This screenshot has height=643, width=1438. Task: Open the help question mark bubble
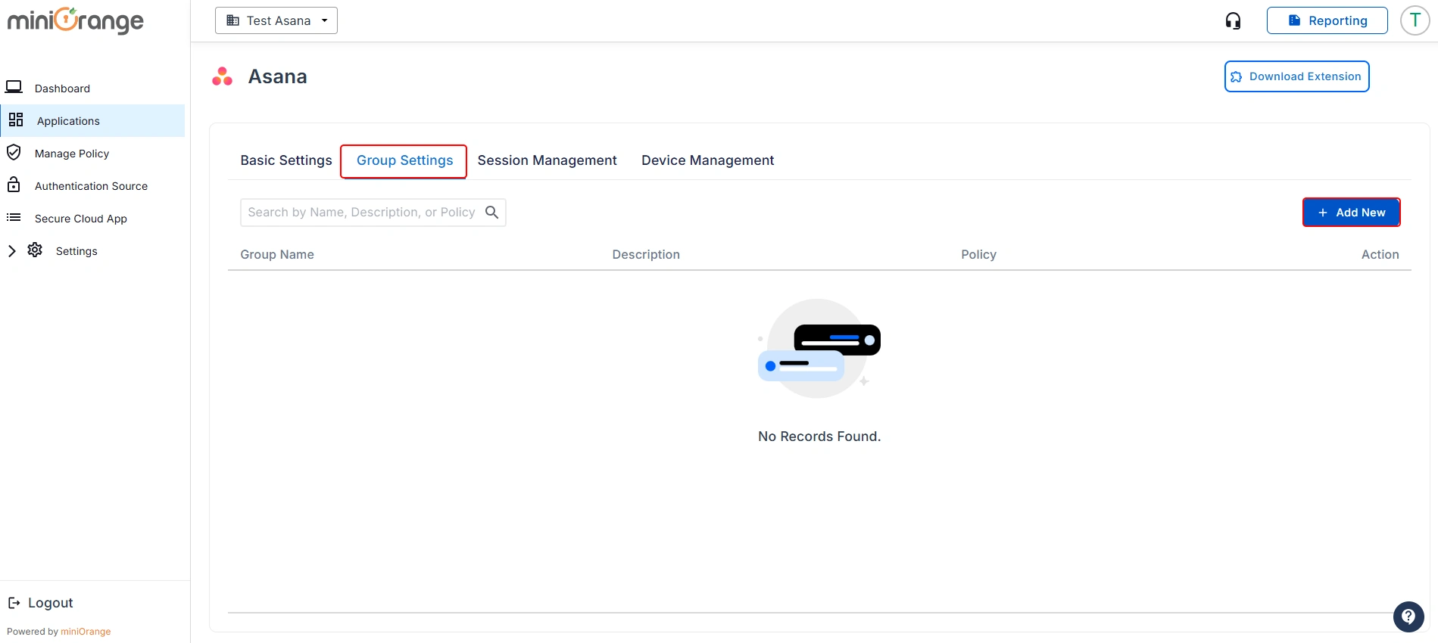[x=1408, y=617]
